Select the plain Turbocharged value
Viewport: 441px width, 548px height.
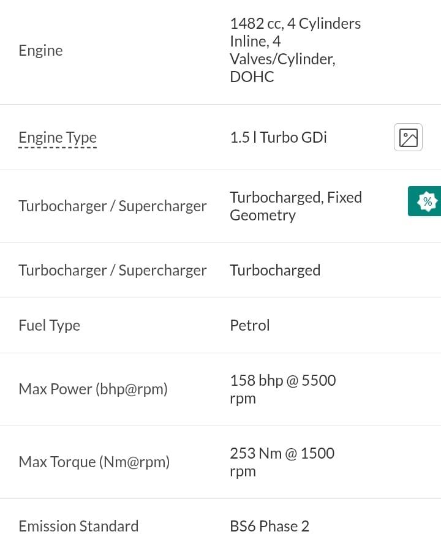point(275,270)
